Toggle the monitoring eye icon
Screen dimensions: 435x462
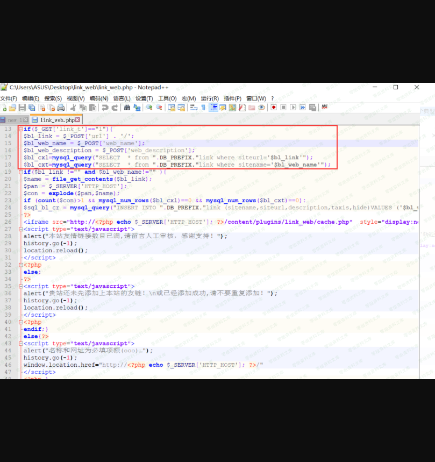[x=261, y=108]
